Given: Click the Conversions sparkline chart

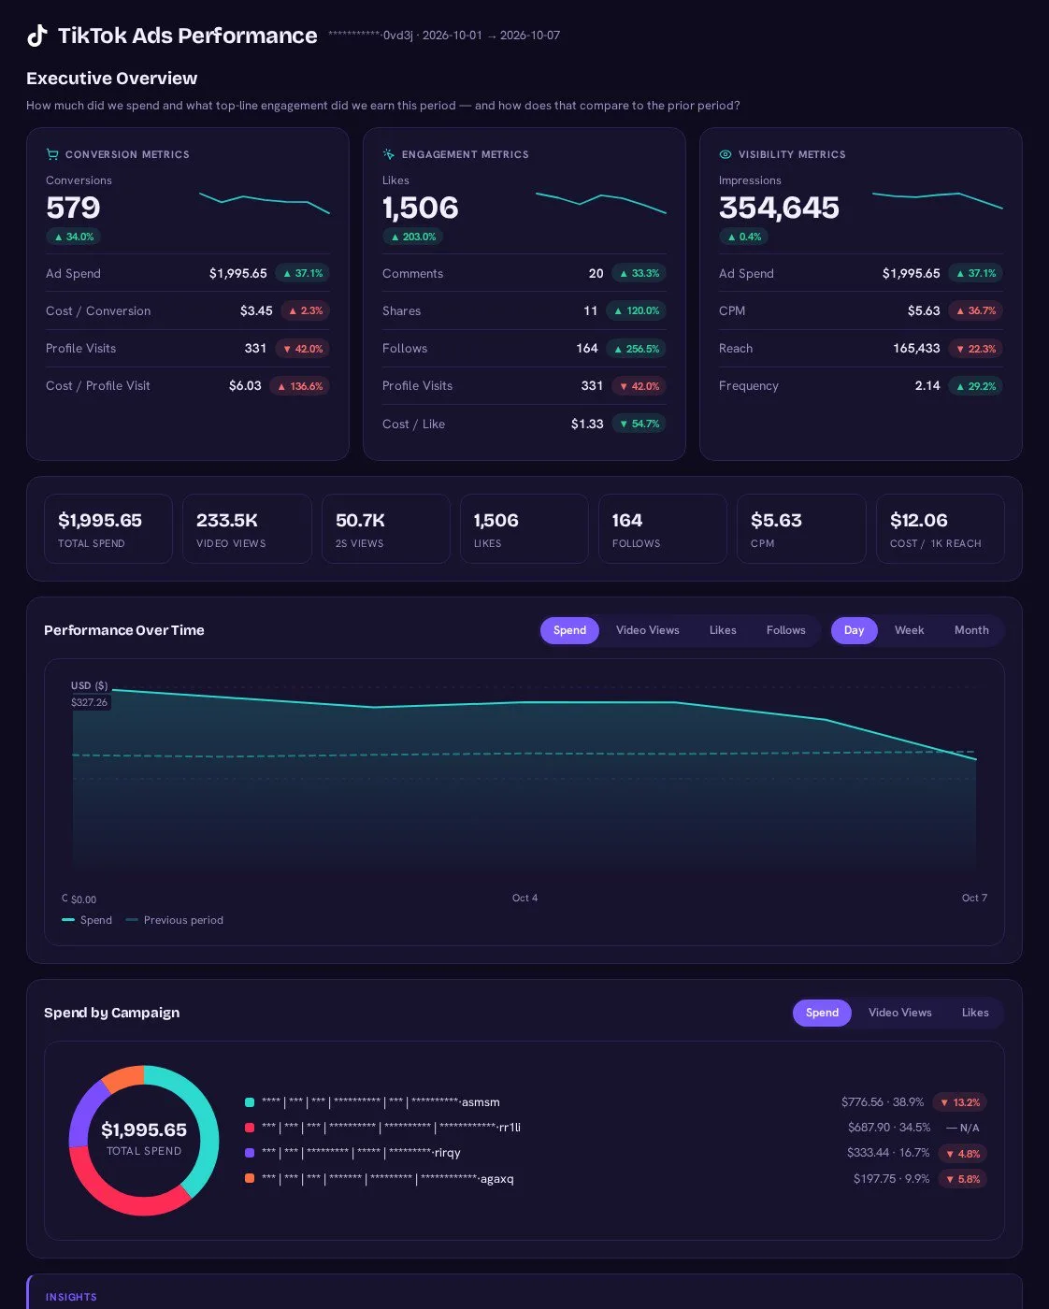Looking at the screenshot, I should pos(265,202).
